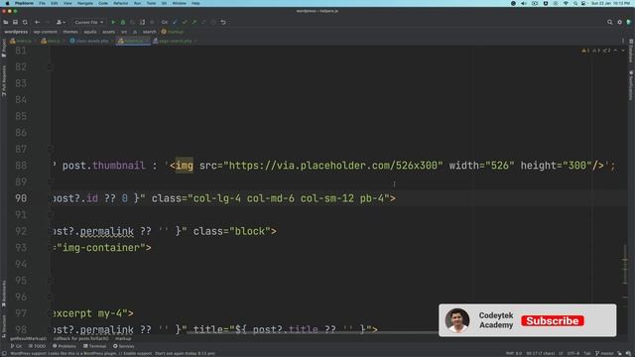Toggle the fold marker at line 95
635x357 pixels.
pos(50,281)
